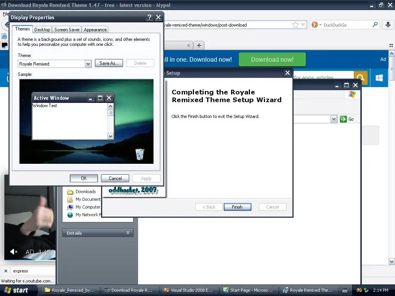
Task: Open My Network Places in Explorer sidebar
Action: pos(84,215)
